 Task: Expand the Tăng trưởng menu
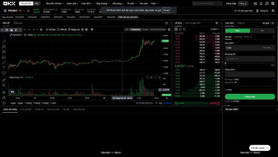103,3
